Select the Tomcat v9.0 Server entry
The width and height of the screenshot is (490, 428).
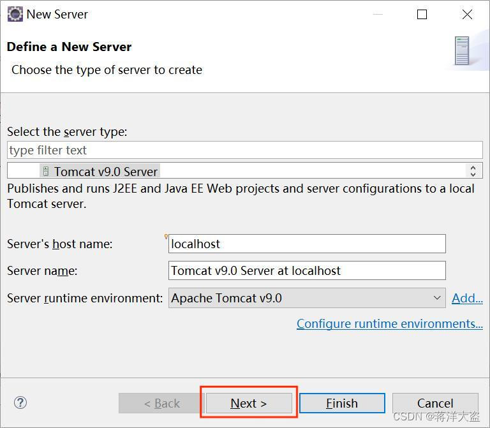pos(105,171)
